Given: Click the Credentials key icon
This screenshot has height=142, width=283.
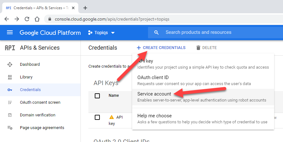Looking at the screenshot, I should coord(10,90).
